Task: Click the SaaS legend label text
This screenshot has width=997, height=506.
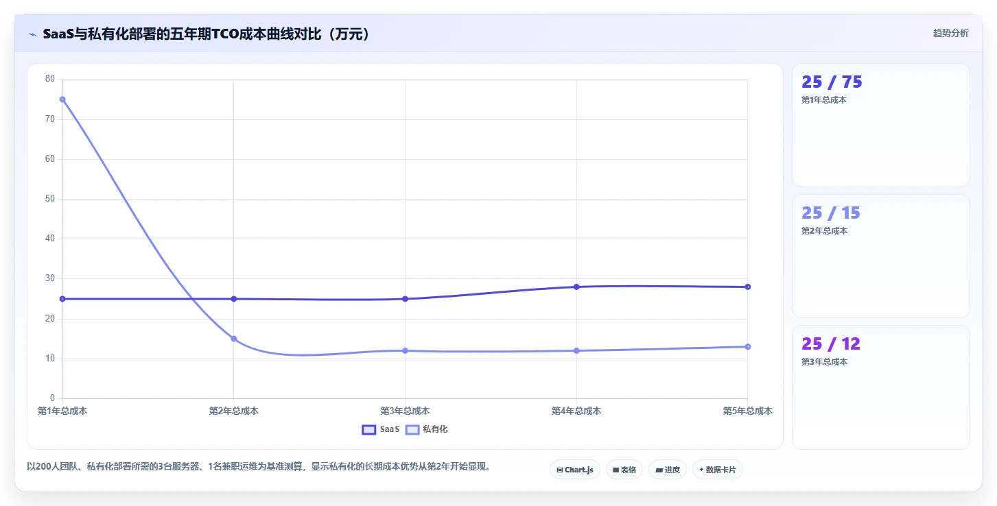Action: click(389, 429)
